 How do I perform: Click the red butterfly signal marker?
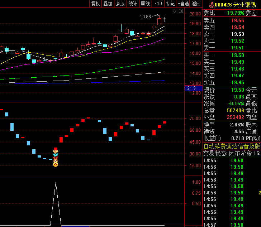pyautogui.click(x=56, y=158)
